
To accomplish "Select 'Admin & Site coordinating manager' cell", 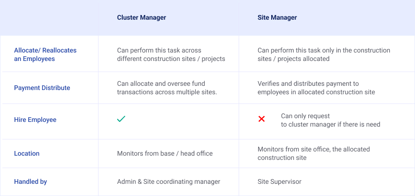I will tap(169, 181).
